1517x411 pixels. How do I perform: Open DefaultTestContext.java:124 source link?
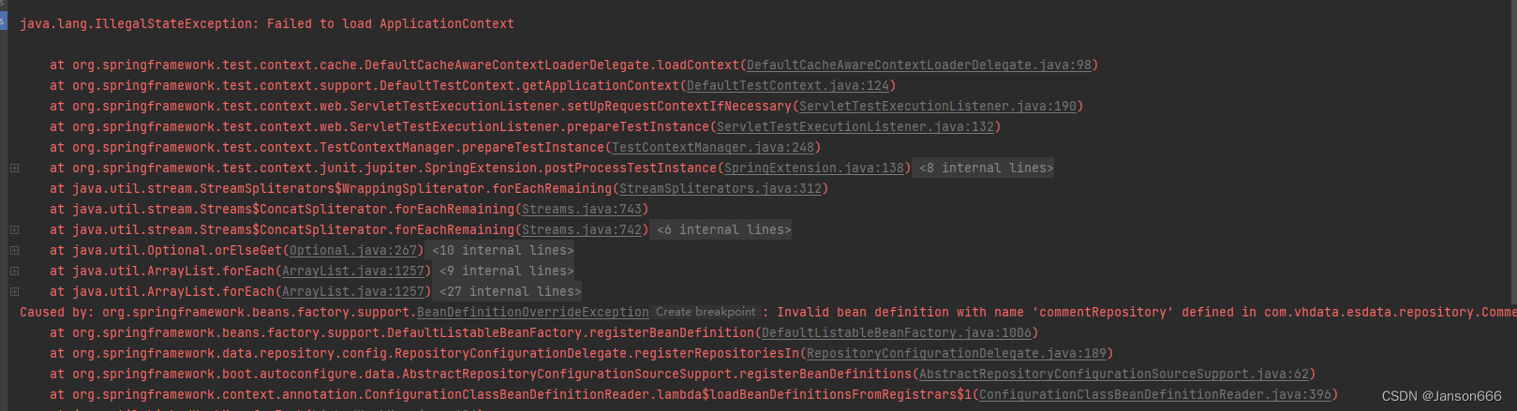[788, 86]
